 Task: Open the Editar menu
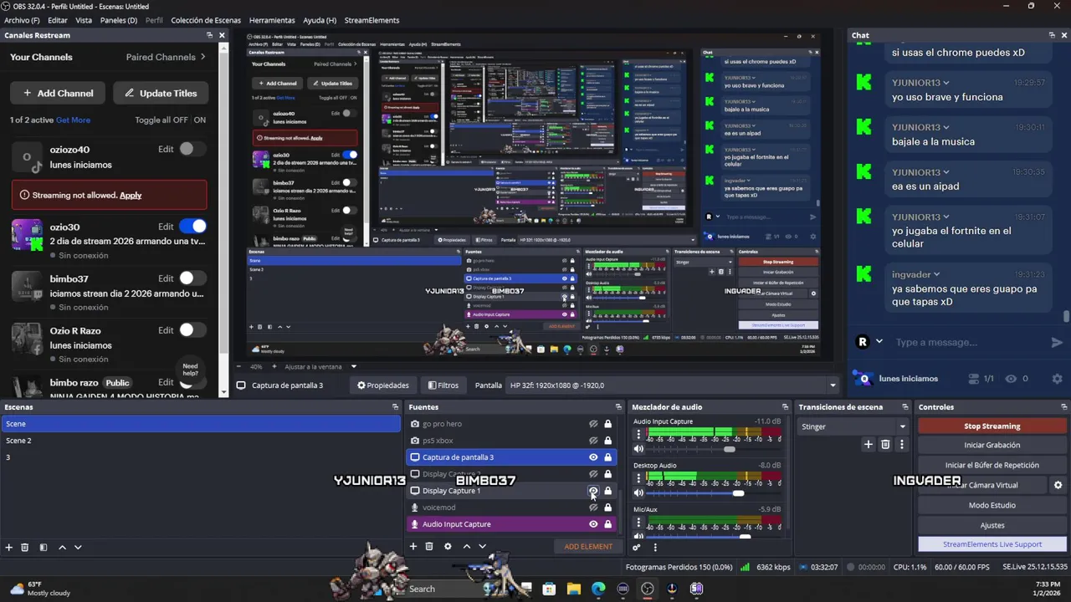click(x=58, y=20)
